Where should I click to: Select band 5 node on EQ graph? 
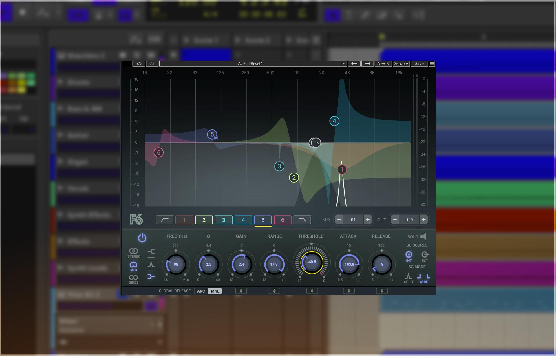[x=212, y=134]
